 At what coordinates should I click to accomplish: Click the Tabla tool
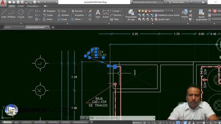114,19
